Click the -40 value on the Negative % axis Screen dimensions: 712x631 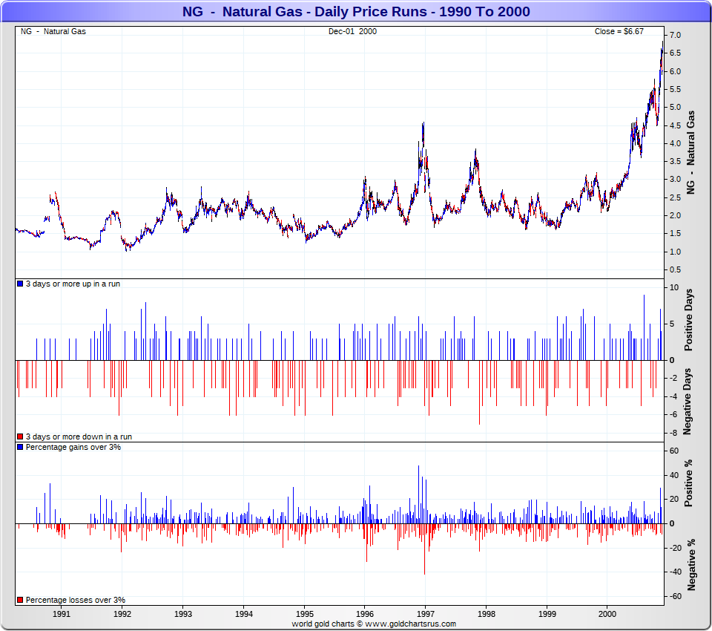675,572
